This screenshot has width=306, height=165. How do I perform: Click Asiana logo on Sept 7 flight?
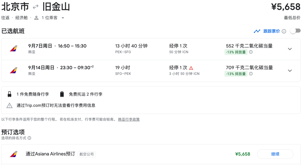tap(13, 49)
